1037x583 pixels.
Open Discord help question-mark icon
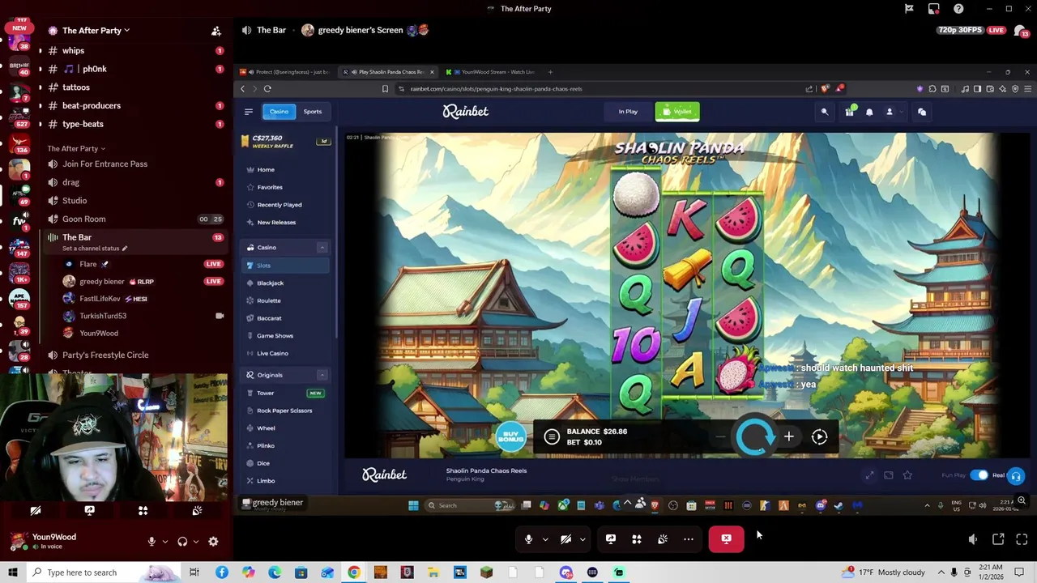point(959,9)
